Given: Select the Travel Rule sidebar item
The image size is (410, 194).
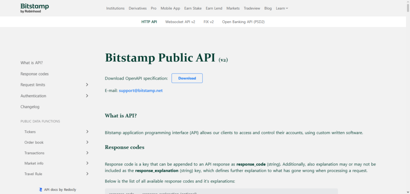Looking at the screenshot, I should pos(33,174).
